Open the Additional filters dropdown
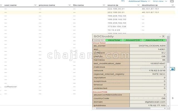The height and width of the screenshot is (111, 178). [x=139, y=1]
